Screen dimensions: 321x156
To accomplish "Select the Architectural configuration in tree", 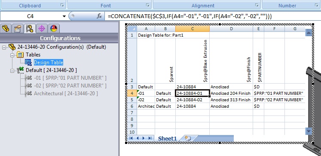I will (x=66, y=94).
